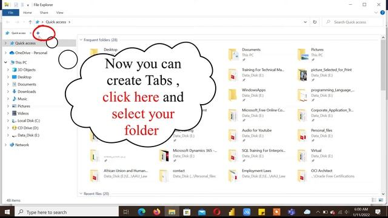Close the Quick access tab
Viewport: 388px width, 218px height.
[x=30, y=33]
